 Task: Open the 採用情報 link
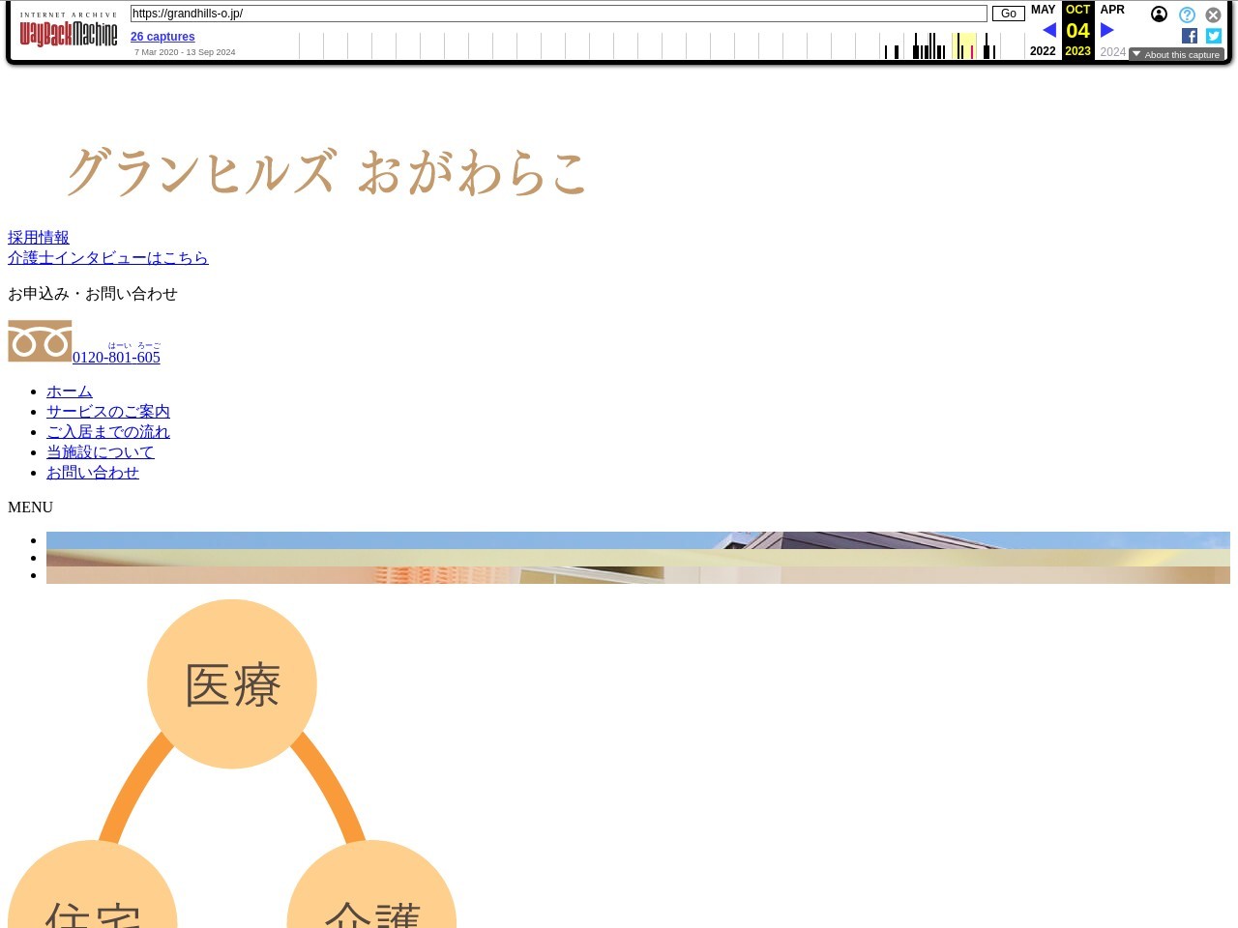coord(39,237)
